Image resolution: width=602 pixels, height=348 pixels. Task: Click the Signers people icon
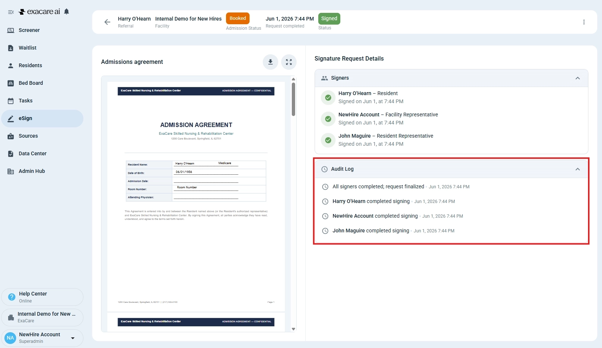(325, 78)
